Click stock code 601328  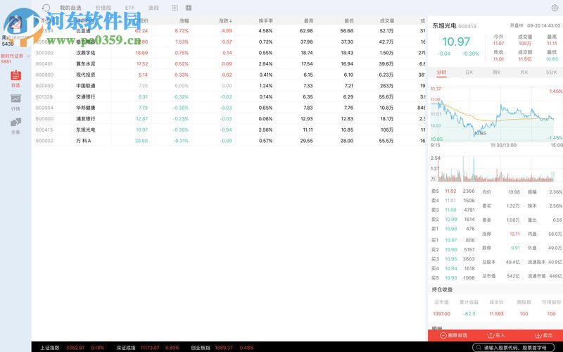pos(44,97)
